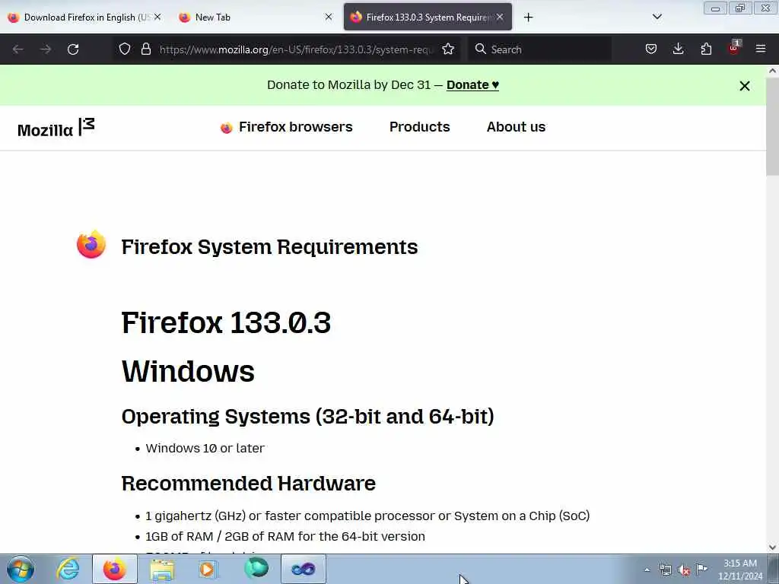Click scrollbar up arrow
779x584 pixels.
772,71
